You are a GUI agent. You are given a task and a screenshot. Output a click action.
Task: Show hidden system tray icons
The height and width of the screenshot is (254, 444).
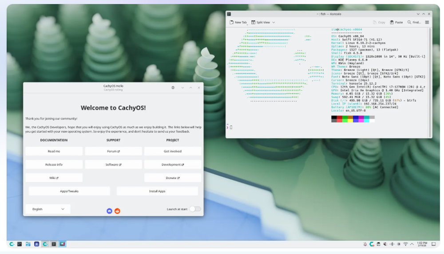click(x=412, y=244)
